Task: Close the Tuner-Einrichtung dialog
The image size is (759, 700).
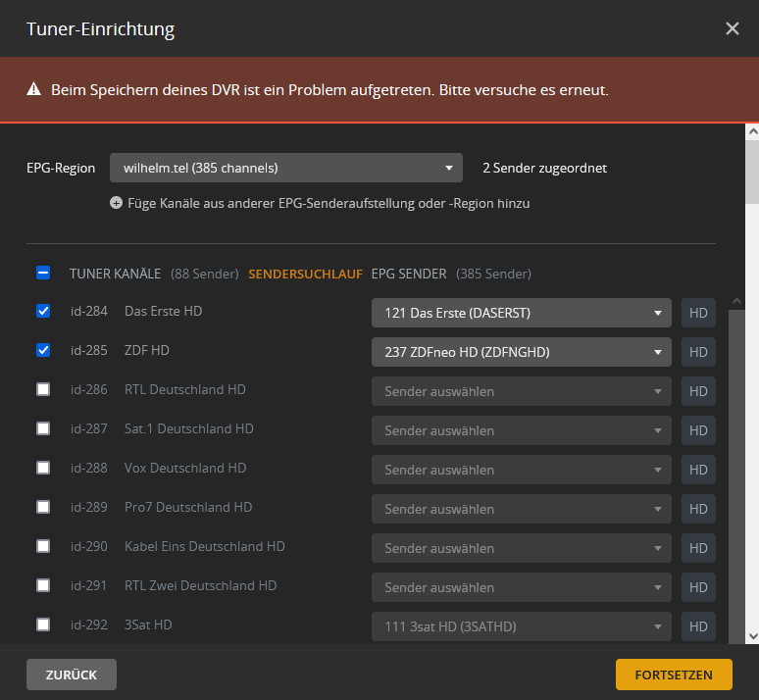Action: point(732,28)
